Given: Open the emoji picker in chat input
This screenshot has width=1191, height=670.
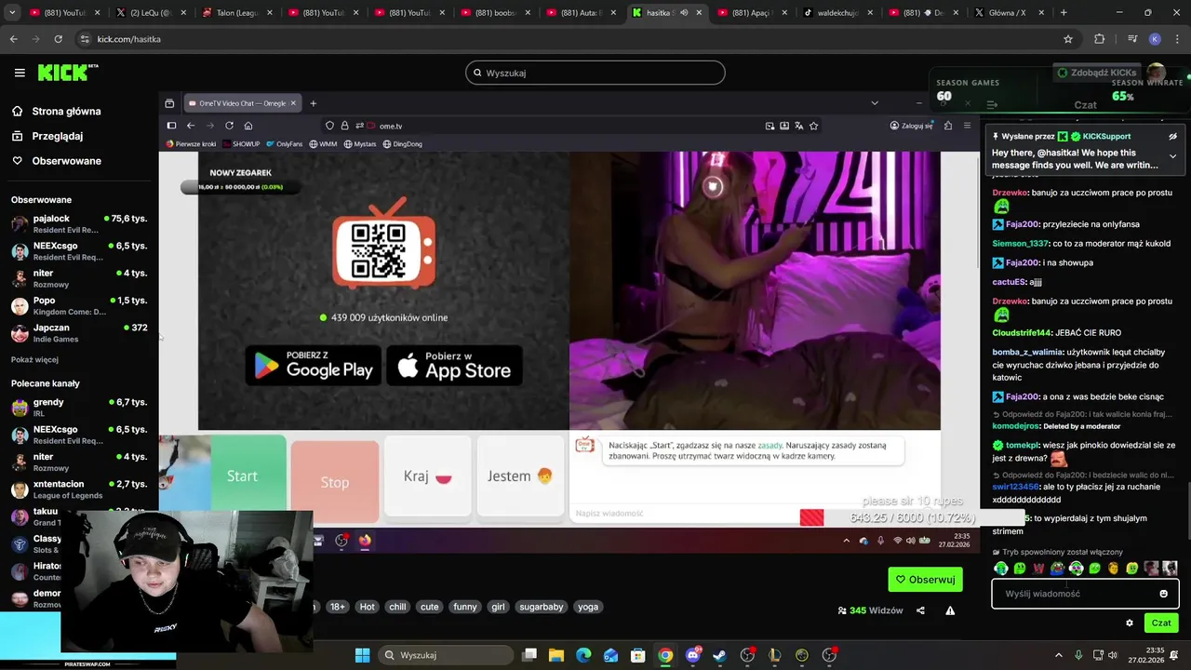Looking at the screenshot, I should point(1163,594).
